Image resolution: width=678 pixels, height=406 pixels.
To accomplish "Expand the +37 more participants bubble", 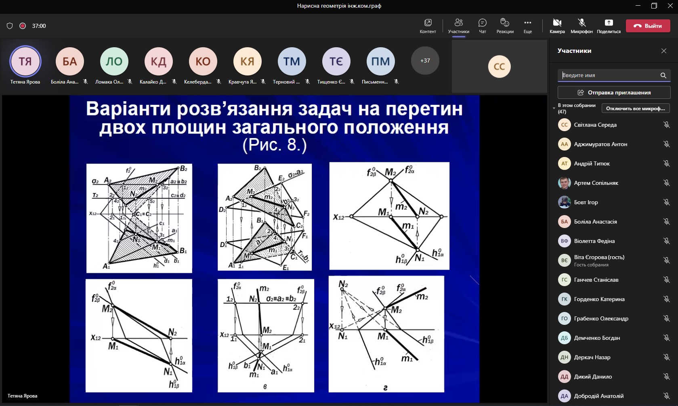I will click(x=425, y=61).
